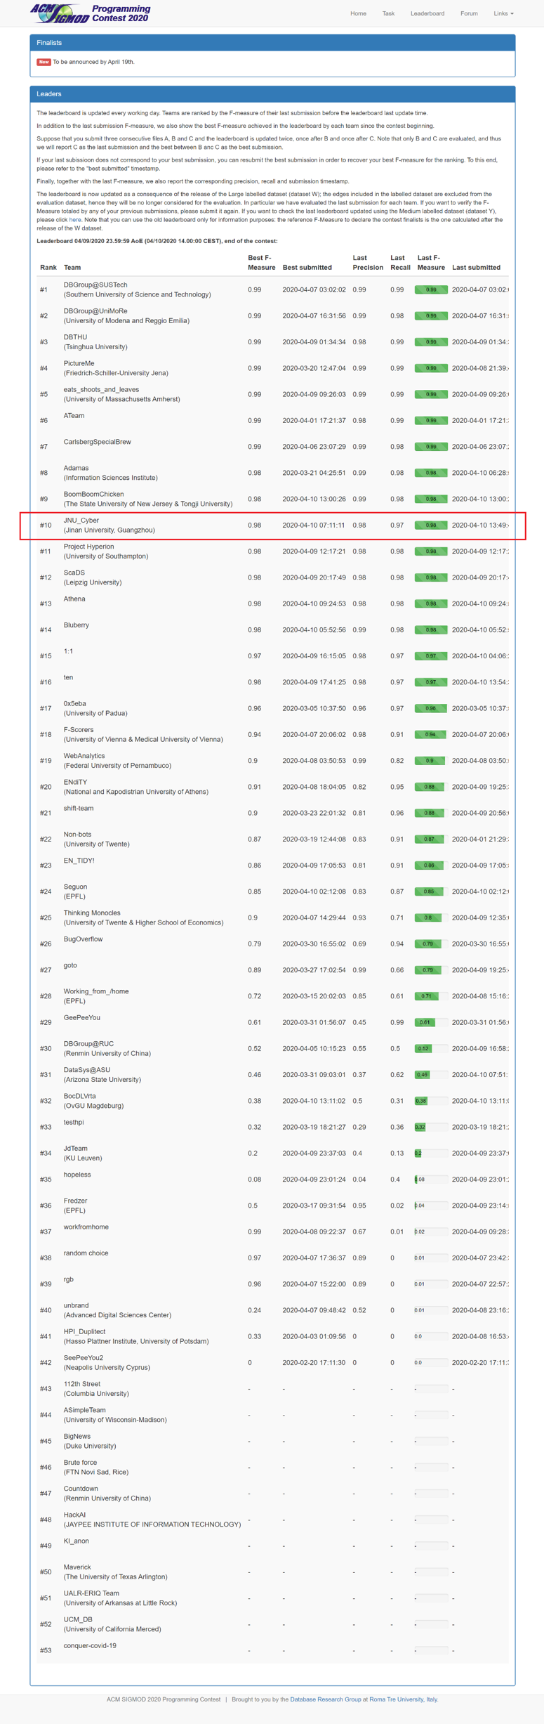The height and width of the screenshot is (1724, 544).
Task: Click rank #1 cell
Action: click(x=44, y=289)
